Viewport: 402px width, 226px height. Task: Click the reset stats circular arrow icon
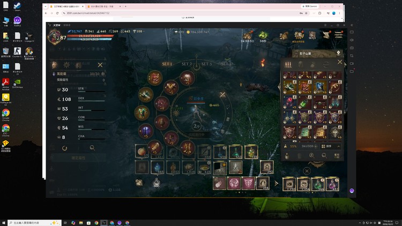65,148
